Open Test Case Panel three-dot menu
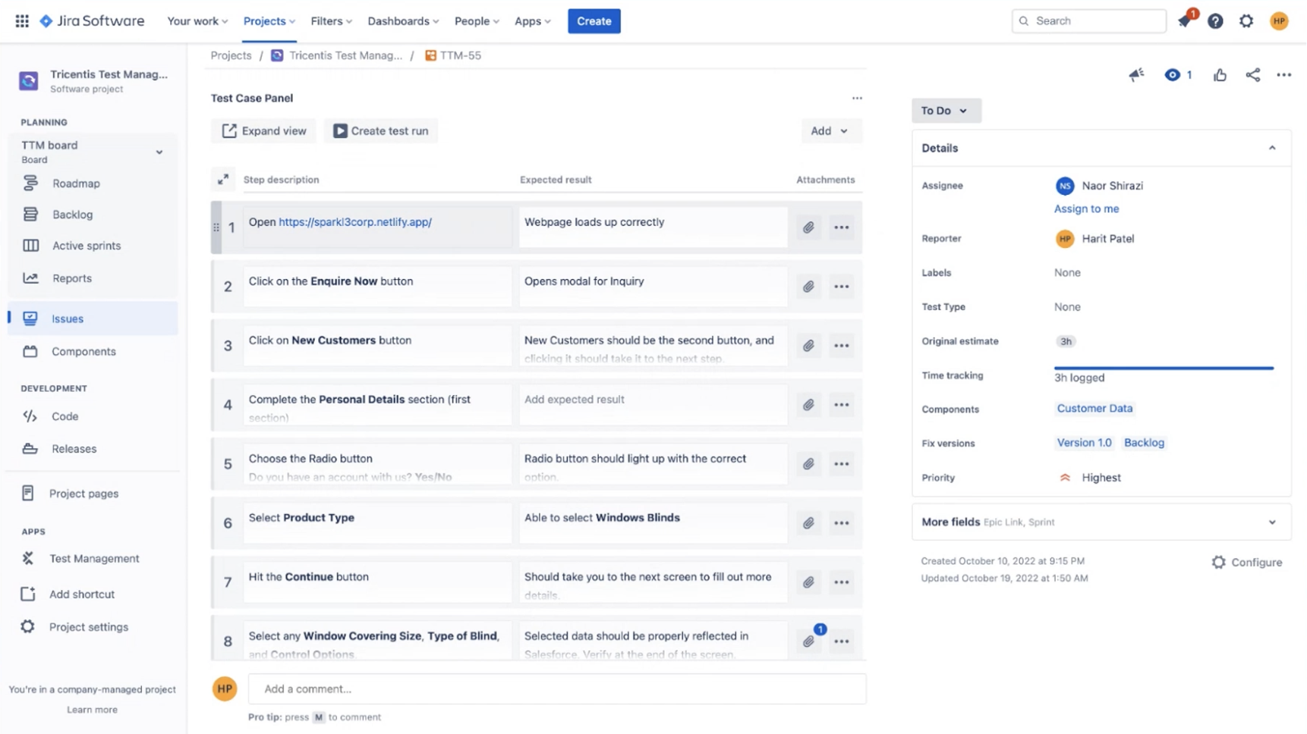Viewport: 1307px width, 734px height. coord(857,98)
